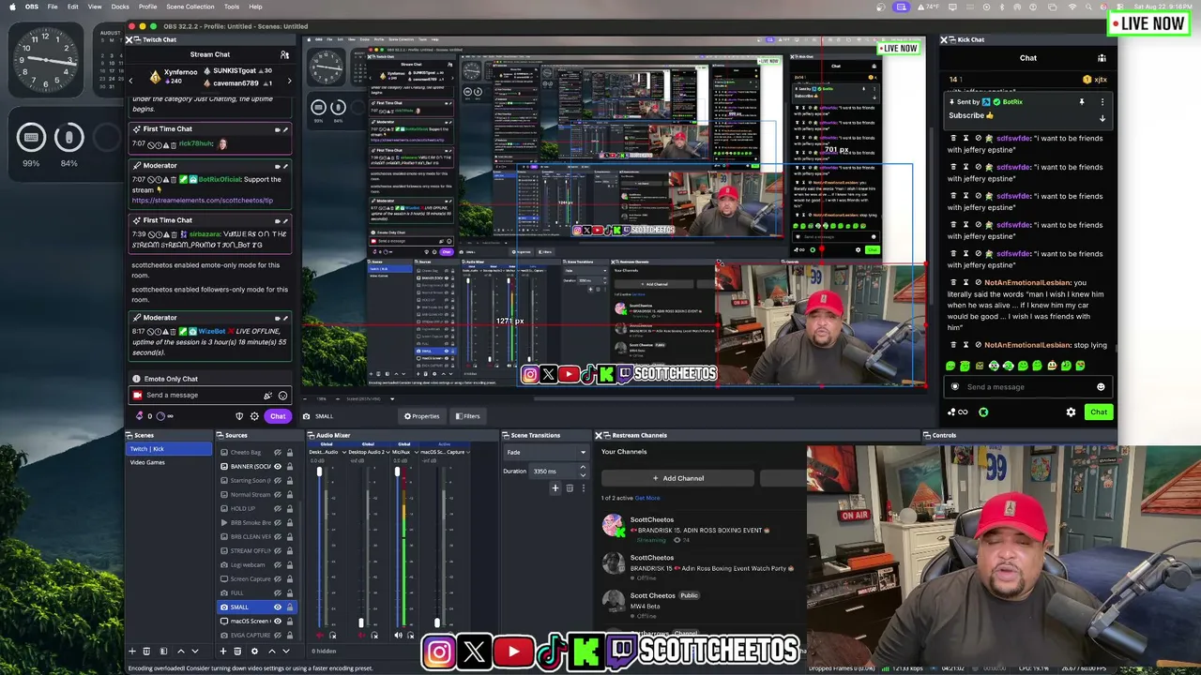Unmute the Desktop Audio speaker icon
The width and height of the screenshot is (1201, 675).
[x=319, y=635]
